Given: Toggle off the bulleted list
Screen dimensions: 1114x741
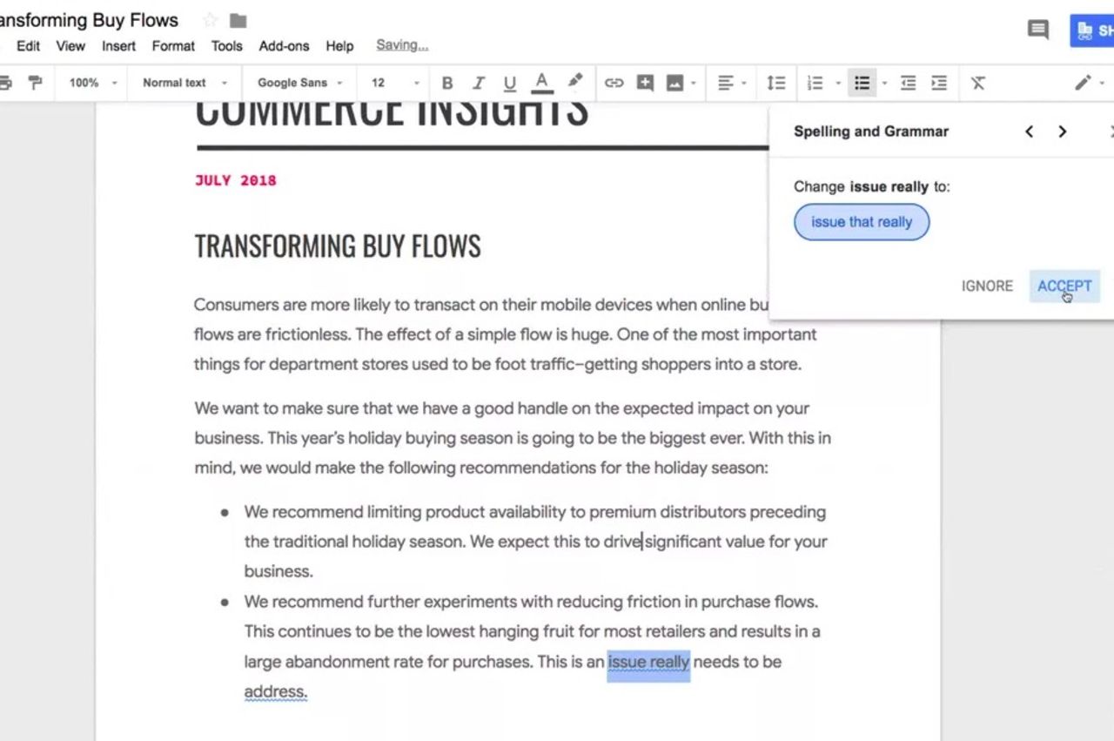Looking at the screenshot, I should [x=862, y=83].
